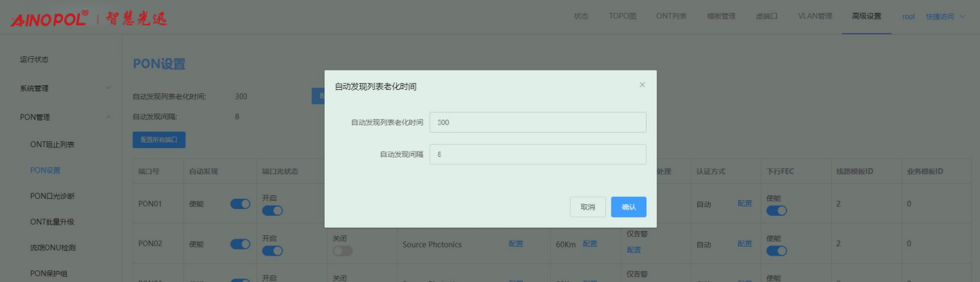Image resolution: width=980 pixels, height=282 pixels.
Task: Go to VLAN管理 in top navigation
Action: [x=815, y=16]
